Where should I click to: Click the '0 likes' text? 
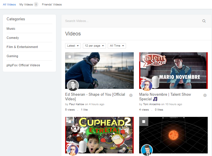coord(159,110)
